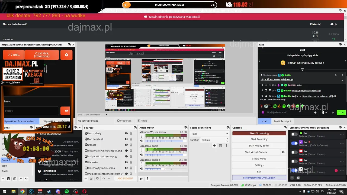This screenshot has width=347, height=195.
Task: Switch to the czat dock tab
Action: 264,121
